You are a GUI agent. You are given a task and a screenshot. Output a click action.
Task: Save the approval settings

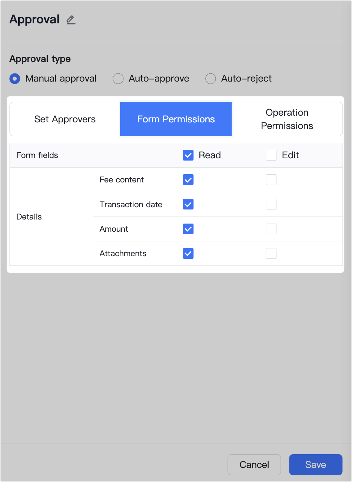pos(315,465)
